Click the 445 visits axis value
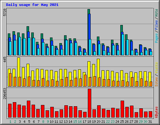160x125 pixels. click(x=5, y=60)
